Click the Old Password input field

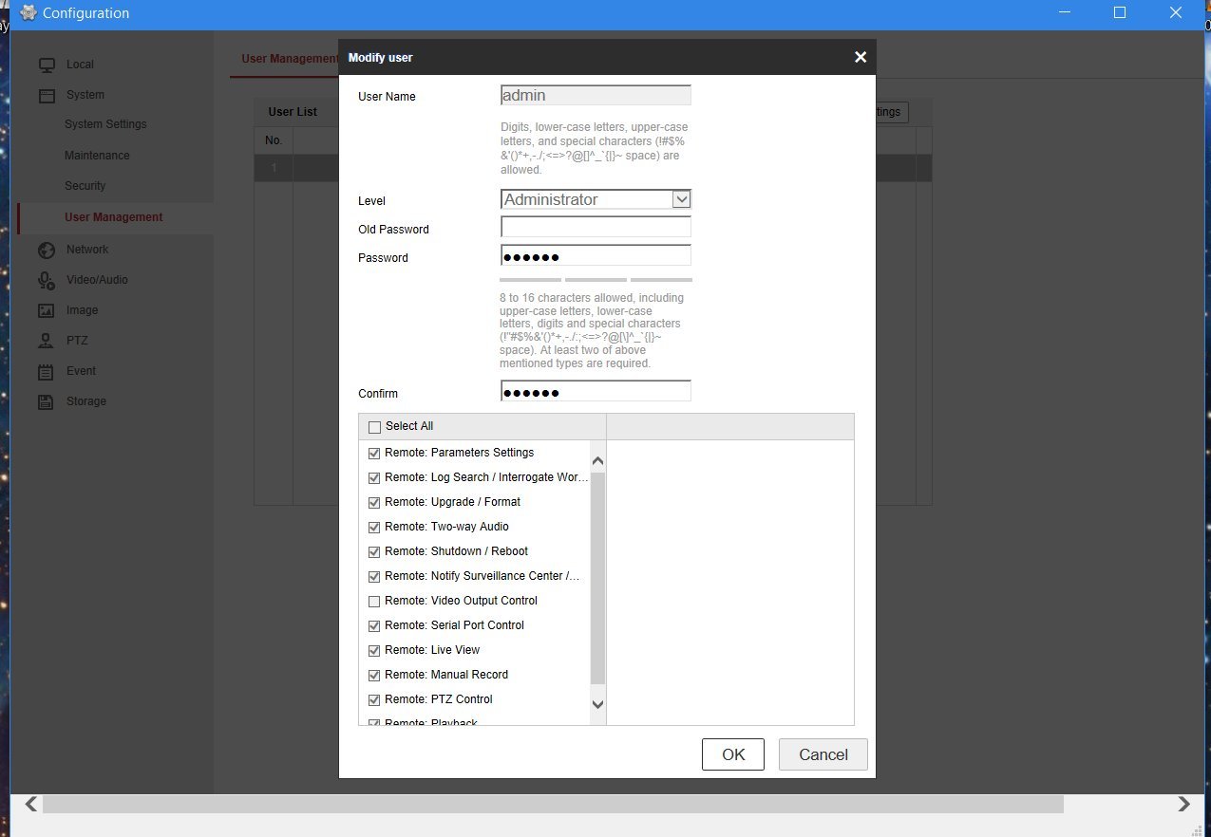coord(596,228)
